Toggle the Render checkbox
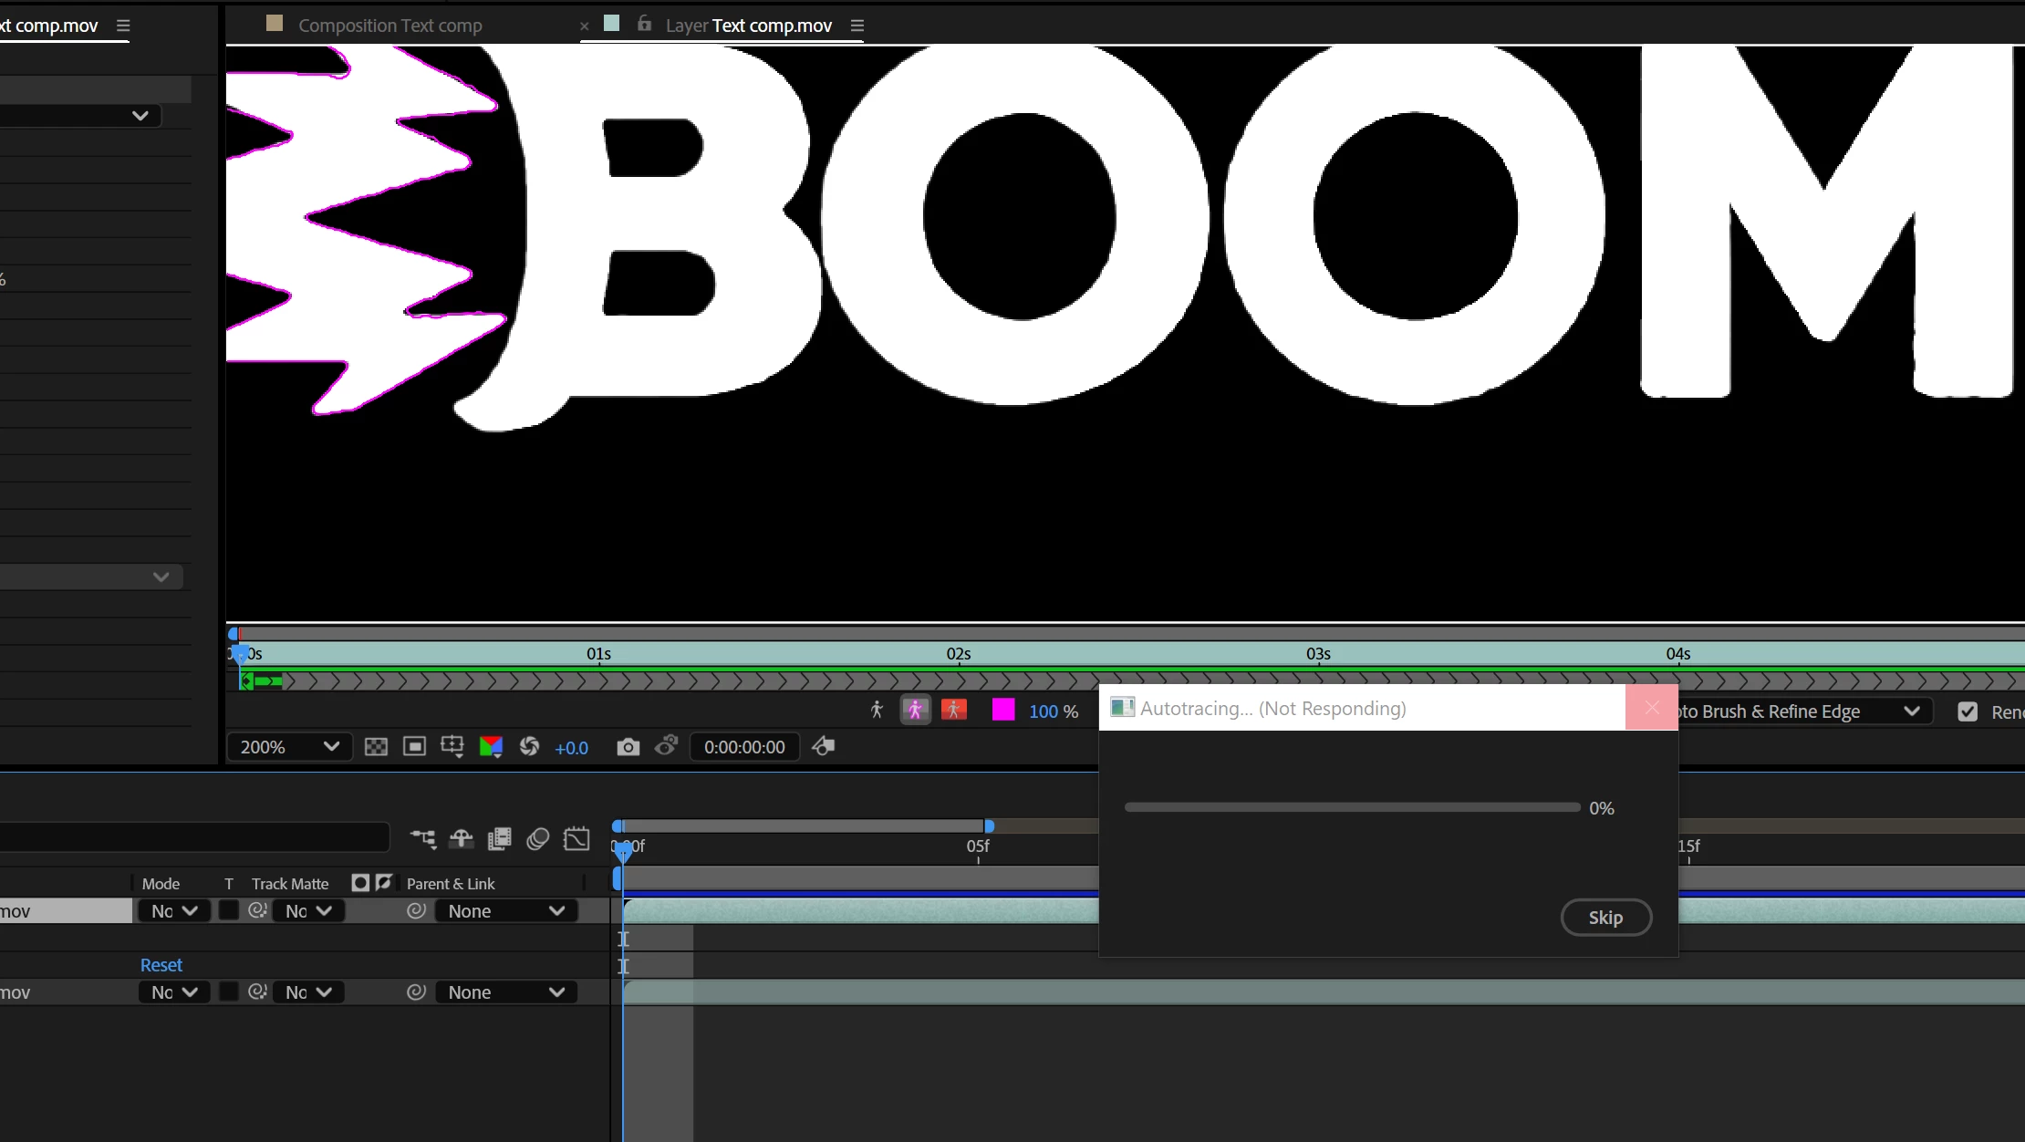The width and height of the screenshot is (2025, 1142). tap(1968, 711)
